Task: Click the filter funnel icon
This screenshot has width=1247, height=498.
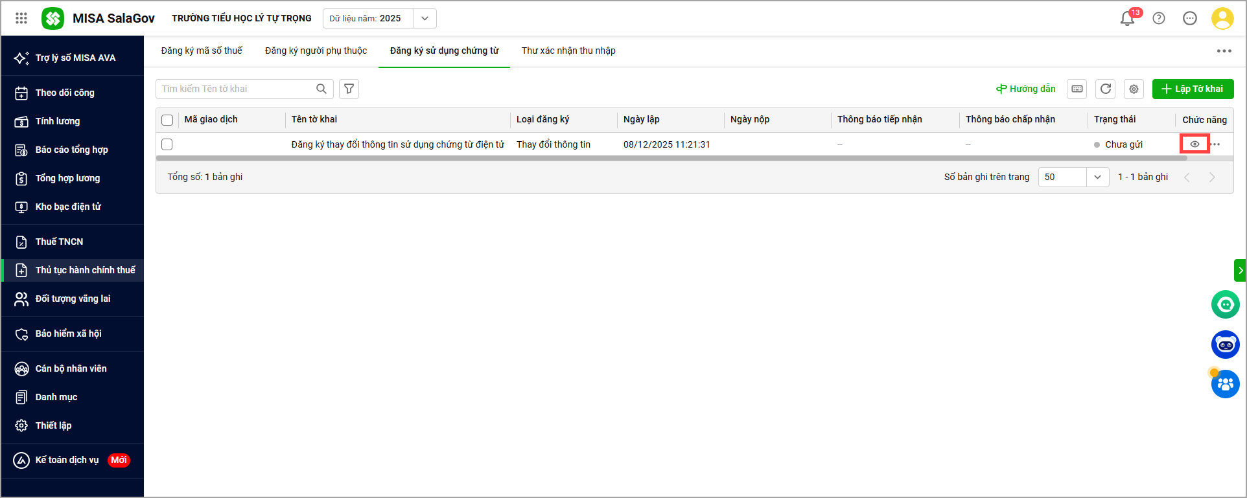Action: 349,89
